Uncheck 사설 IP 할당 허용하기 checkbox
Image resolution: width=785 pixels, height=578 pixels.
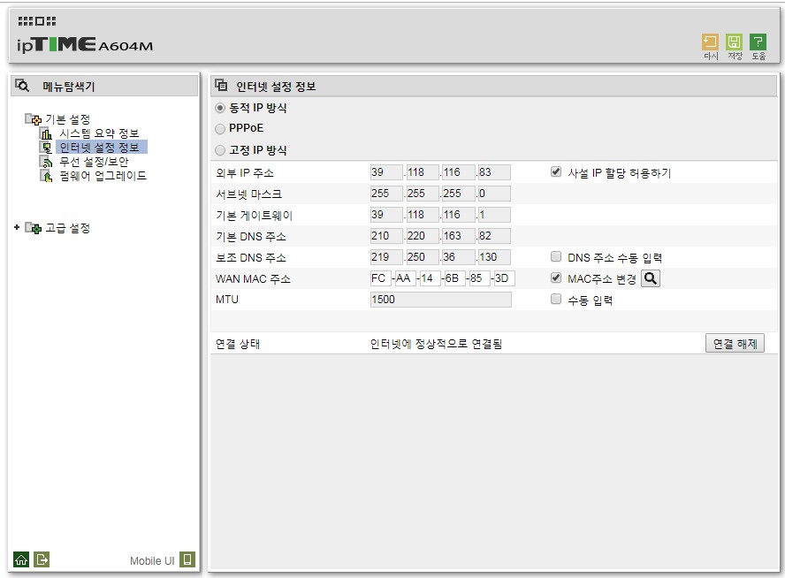(556, 172)
